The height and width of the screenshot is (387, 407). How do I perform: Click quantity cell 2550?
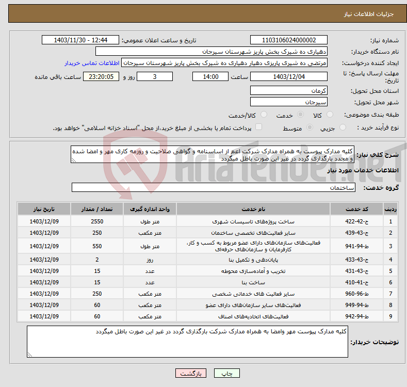click(97, 221)
